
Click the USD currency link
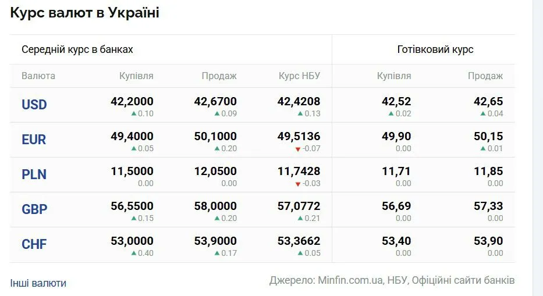[x=34, y=105]
